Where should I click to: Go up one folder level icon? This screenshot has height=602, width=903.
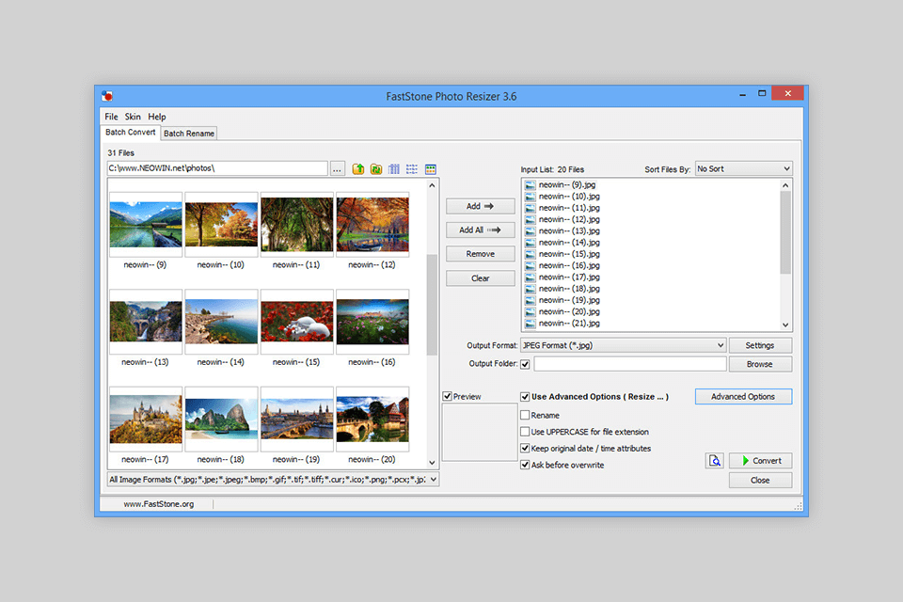point(358,168)
